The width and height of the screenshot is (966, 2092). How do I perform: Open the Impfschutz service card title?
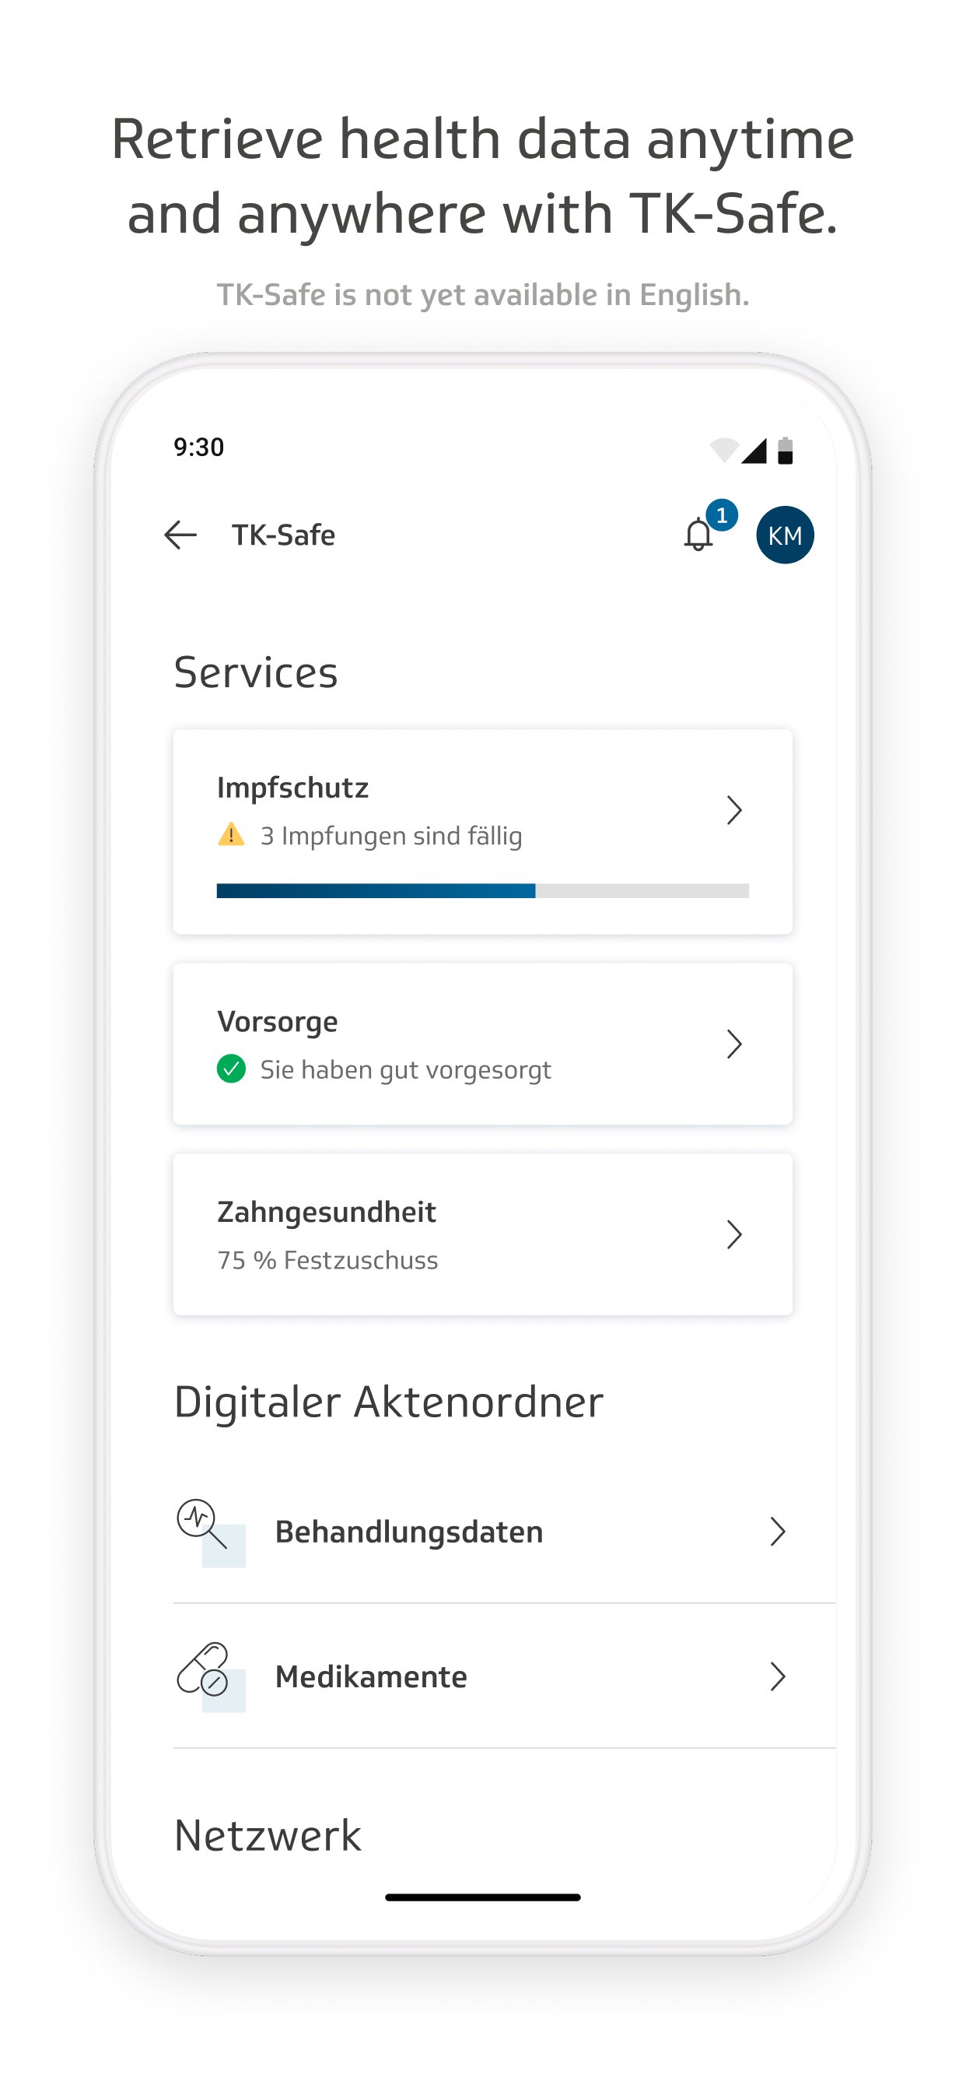[x=293, y=788]
